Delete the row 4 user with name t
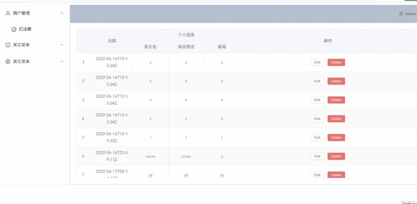This screenshot has height=204, width=417. click(336, 119)
